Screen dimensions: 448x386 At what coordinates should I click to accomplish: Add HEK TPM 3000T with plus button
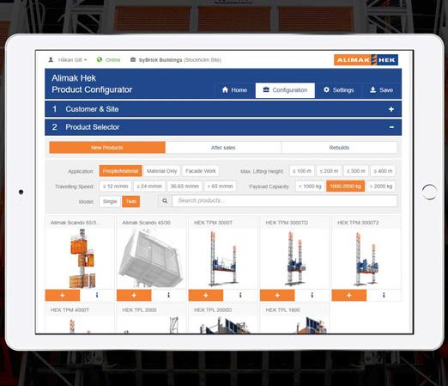click(x=206, y=295)
